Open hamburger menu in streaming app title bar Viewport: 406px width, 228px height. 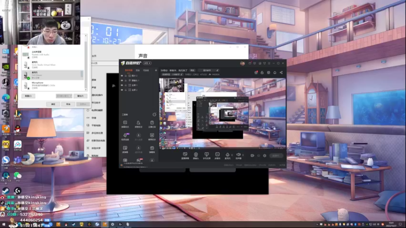coord(269,63)
